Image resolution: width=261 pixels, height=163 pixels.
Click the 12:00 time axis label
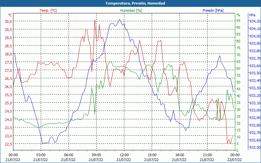(124, 155)
